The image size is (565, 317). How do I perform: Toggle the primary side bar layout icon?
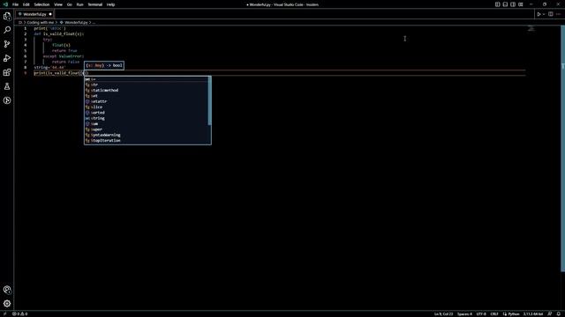point(497,4)
